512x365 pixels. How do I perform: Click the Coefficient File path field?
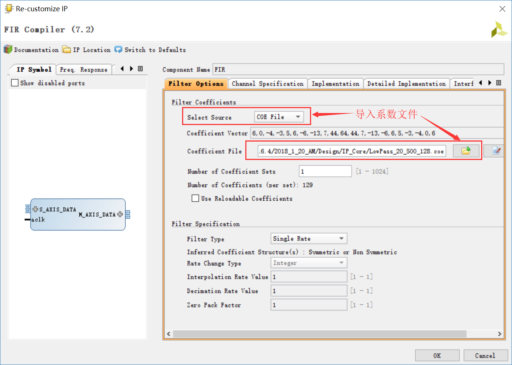point(352,151)
